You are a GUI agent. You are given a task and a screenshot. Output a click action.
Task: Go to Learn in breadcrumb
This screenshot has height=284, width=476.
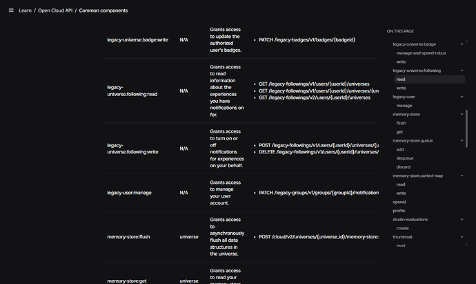click(x=26, y=10)
